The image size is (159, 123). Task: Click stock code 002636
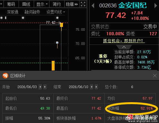(x=108, y=5)
